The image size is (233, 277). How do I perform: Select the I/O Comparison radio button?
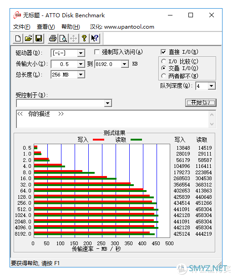163,61
